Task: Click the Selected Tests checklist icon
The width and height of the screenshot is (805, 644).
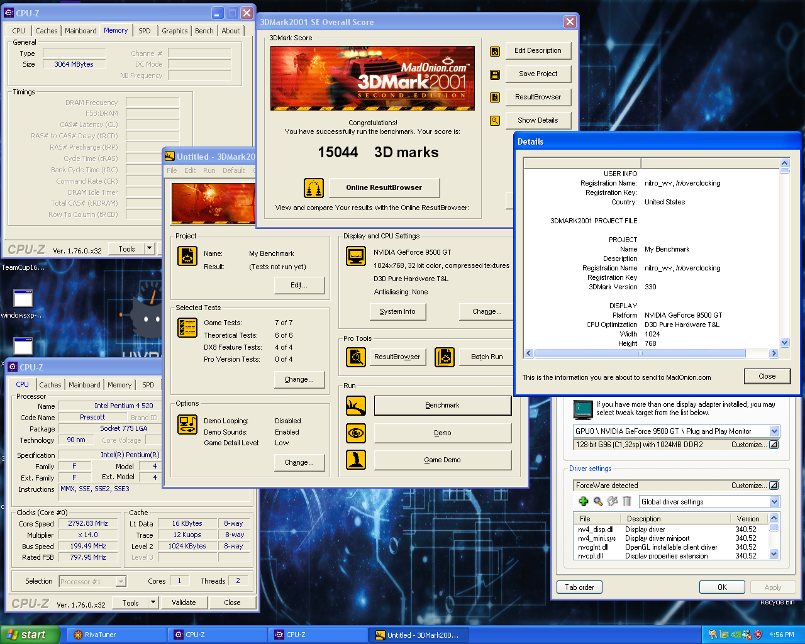Action: click(x=187, y=328)
